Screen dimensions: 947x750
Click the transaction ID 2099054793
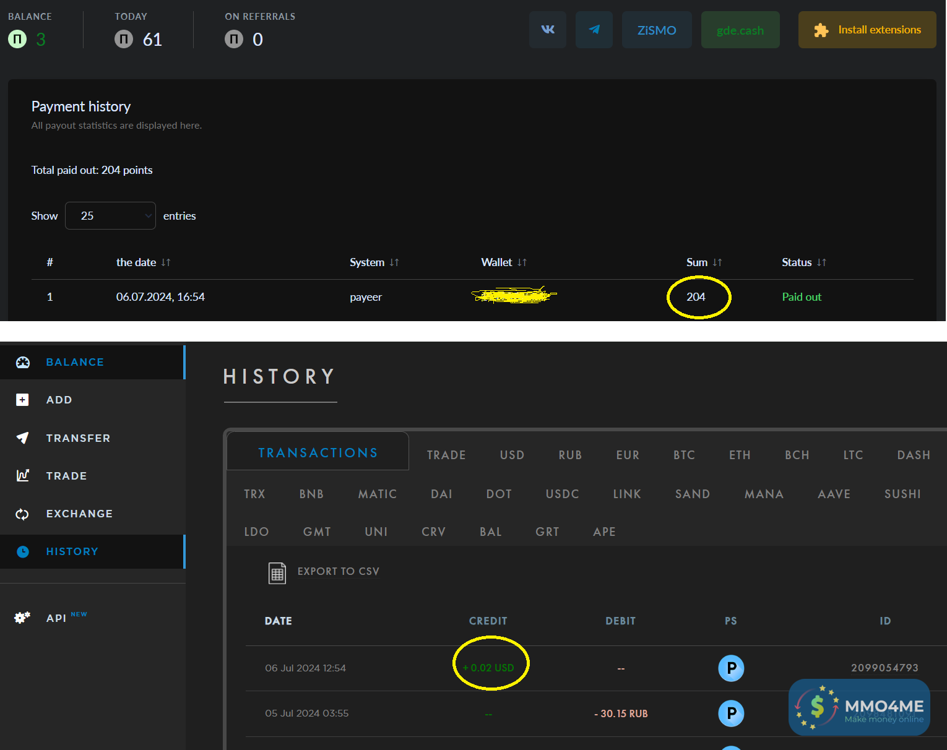click(884, 668)
